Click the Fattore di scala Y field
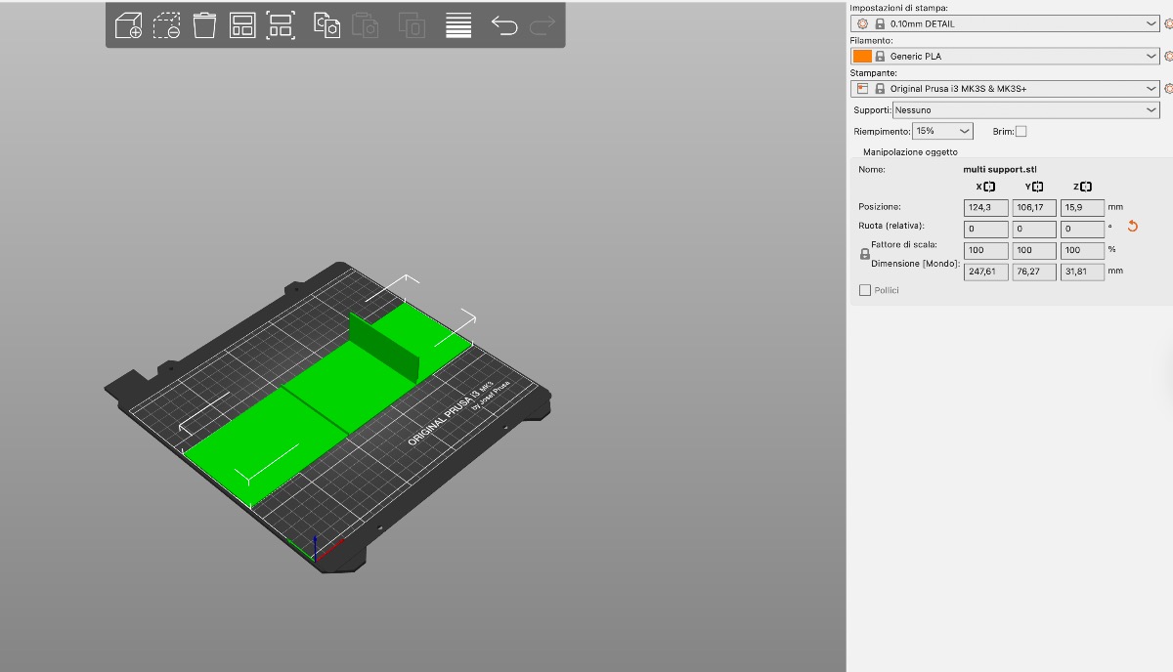Viewport: 1173px width, 672px height. 1034,250
